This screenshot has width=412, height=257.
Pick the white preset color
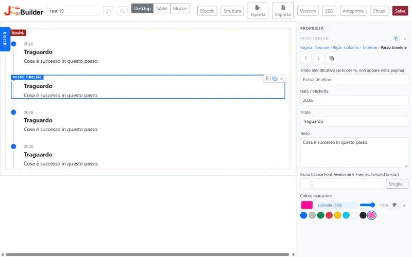[354, 215]
